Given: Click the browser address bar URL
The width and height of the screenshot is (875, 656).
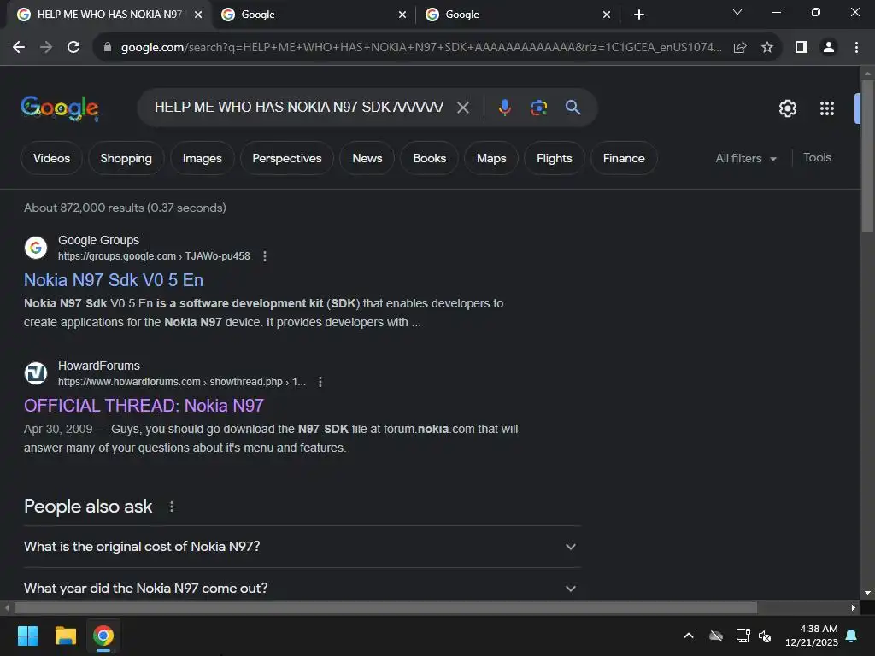Looking at the screenshot, I should pyautogui.click(x=420, y=48).
